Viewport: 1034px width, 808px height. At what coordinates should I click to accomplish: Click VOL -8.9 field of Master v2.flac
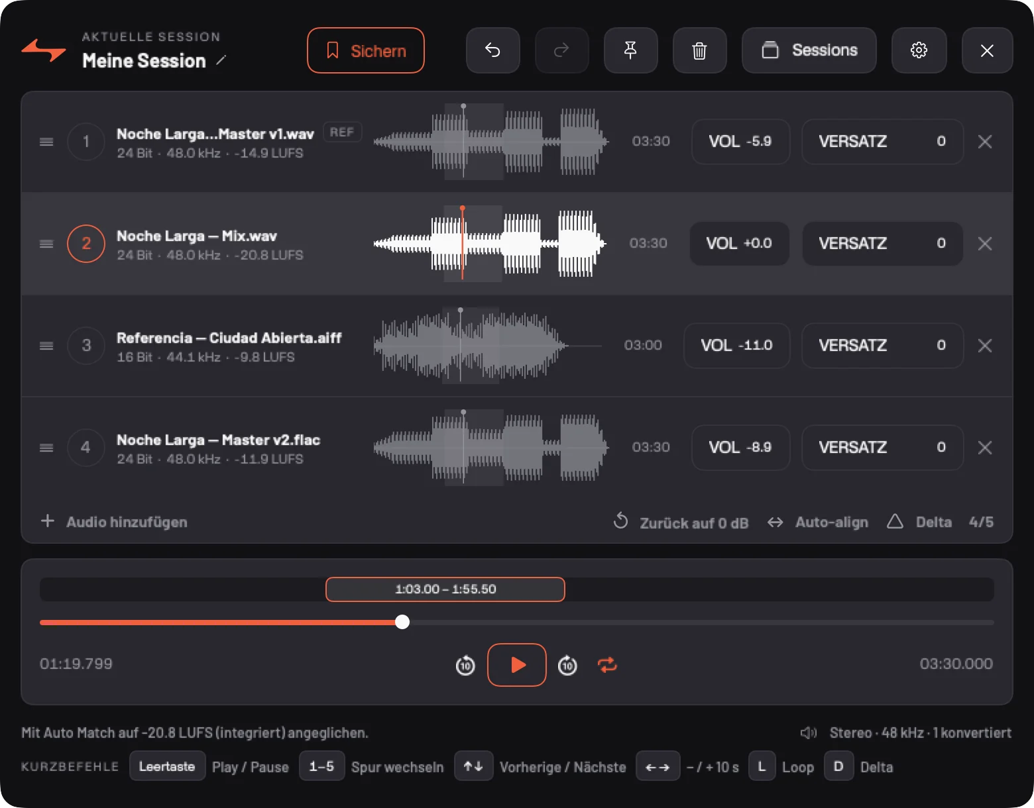[x=741, y=448]
